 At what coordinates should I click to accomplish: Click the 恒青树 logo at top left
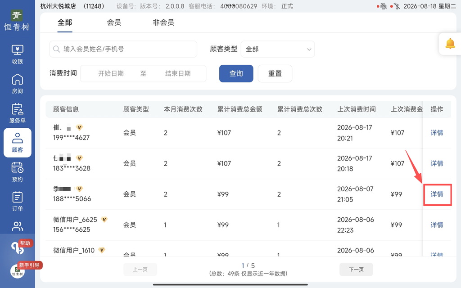point(17,21)
